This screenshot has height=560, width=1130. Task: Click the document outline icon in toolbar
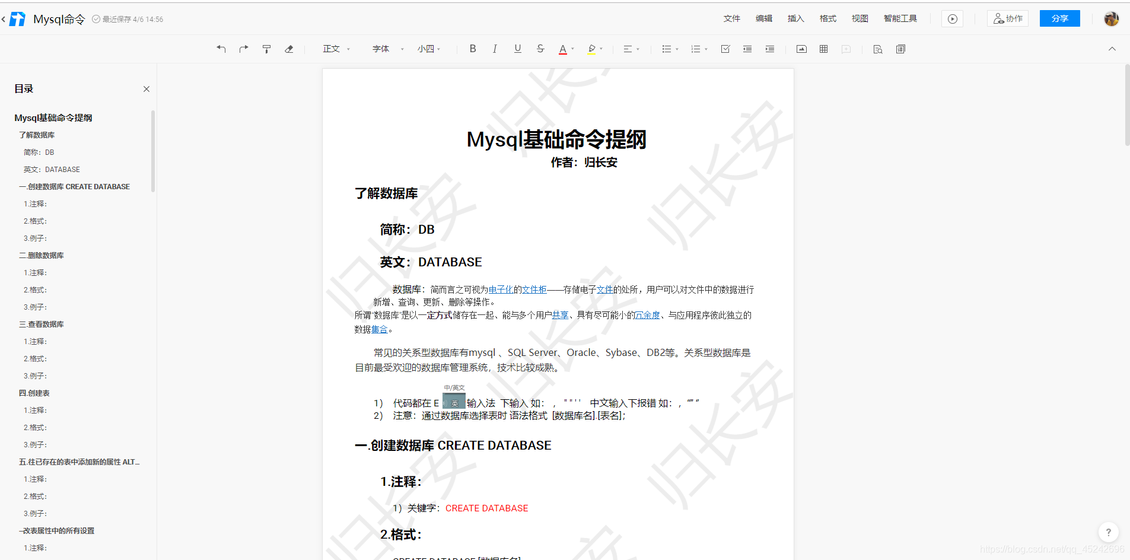(x=900, y=49)
